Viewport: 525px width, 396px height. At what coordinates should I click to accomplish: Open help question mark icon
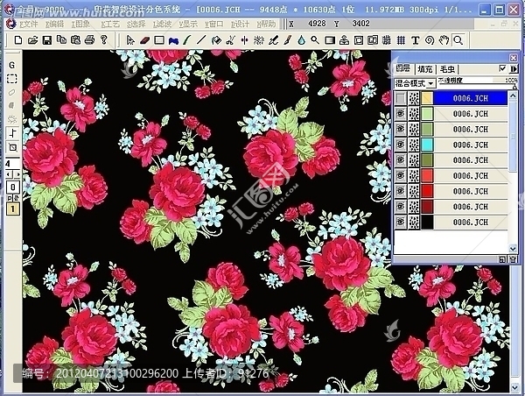(x=104, y=40)
